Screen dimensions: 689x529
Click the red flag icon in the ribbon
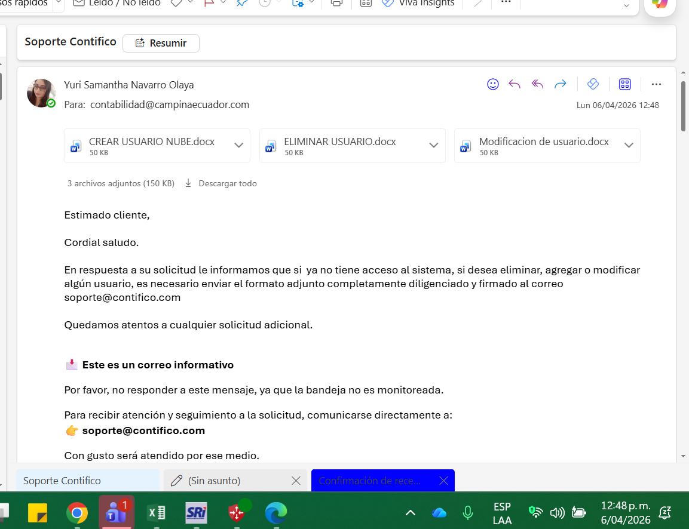pyautogui.click(x=209, y=4)
